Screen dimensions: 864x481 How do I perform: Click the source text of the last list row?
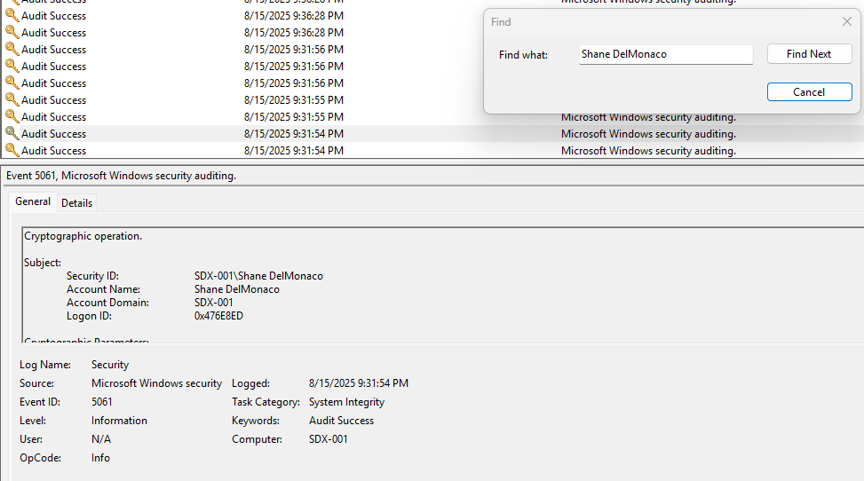tap(648, 151)
